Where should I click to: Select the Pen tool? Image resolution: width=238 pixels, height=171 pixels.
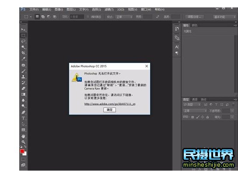point(23,112)
